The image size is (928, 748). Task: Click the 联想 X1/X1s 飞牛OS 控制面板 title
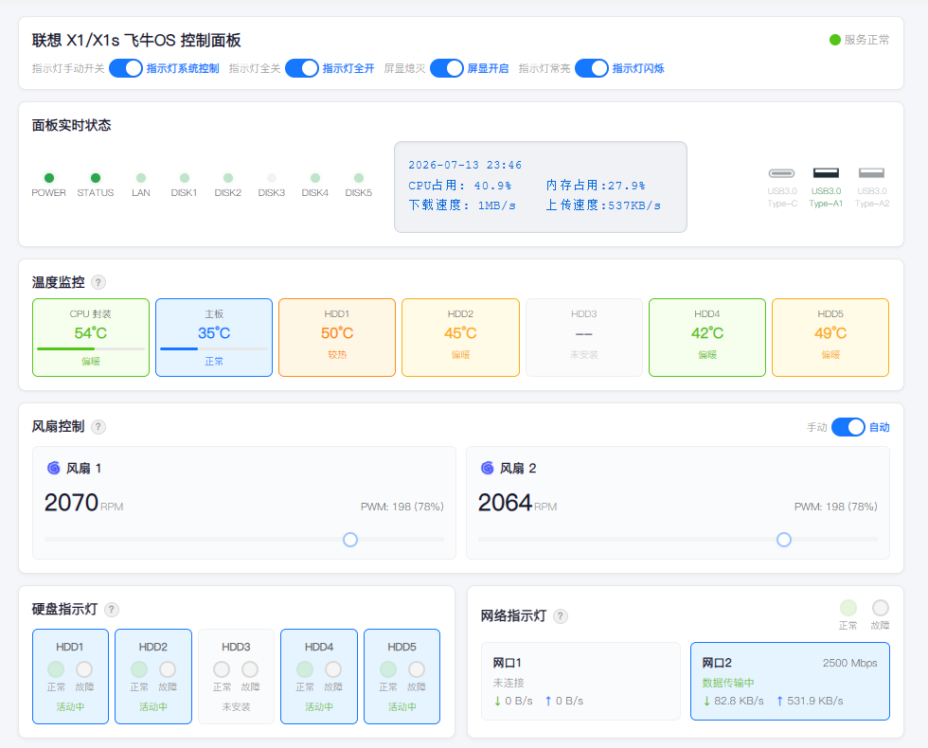coord(136,40)
